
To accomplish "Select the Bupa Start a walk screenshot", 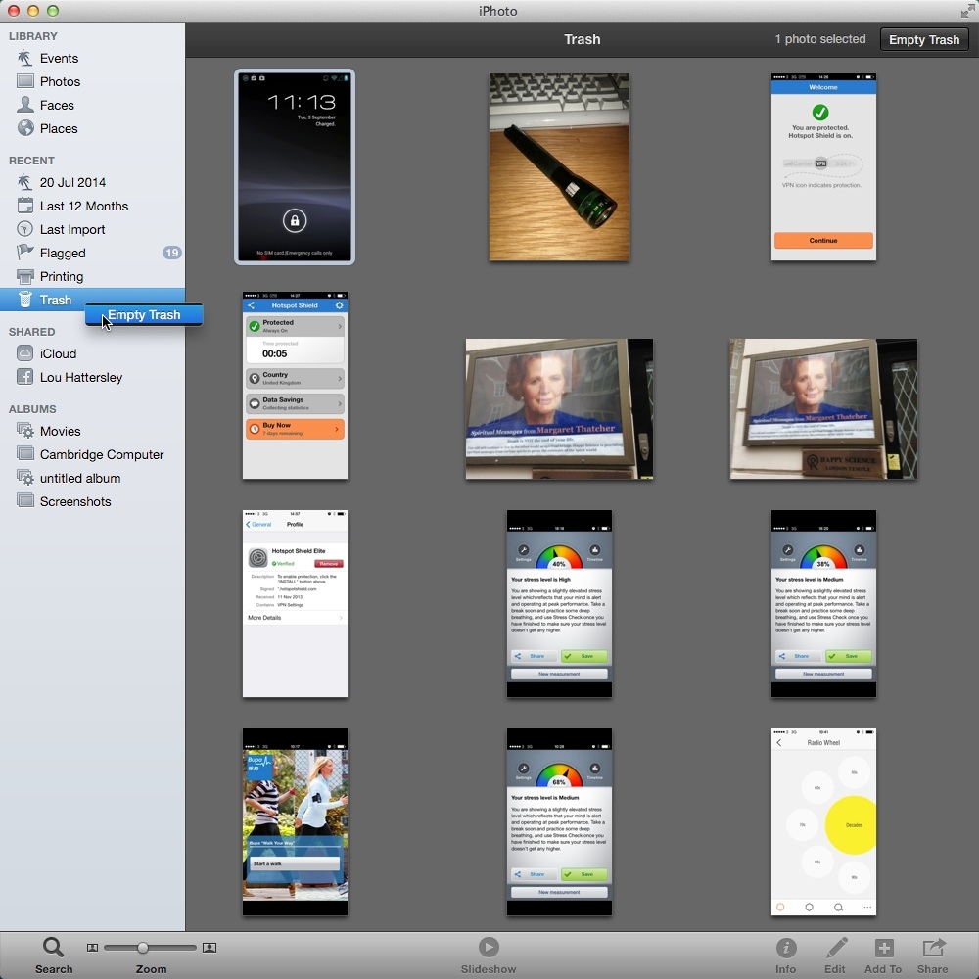I will pos(295,821).
